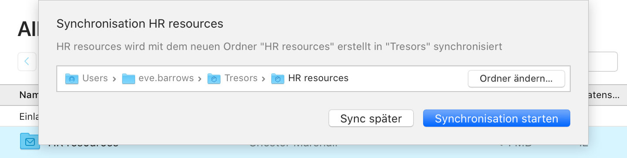Screen dimensions: 627x158
Task: Sort by the Name column header
Action: click(x=29, y=95)
